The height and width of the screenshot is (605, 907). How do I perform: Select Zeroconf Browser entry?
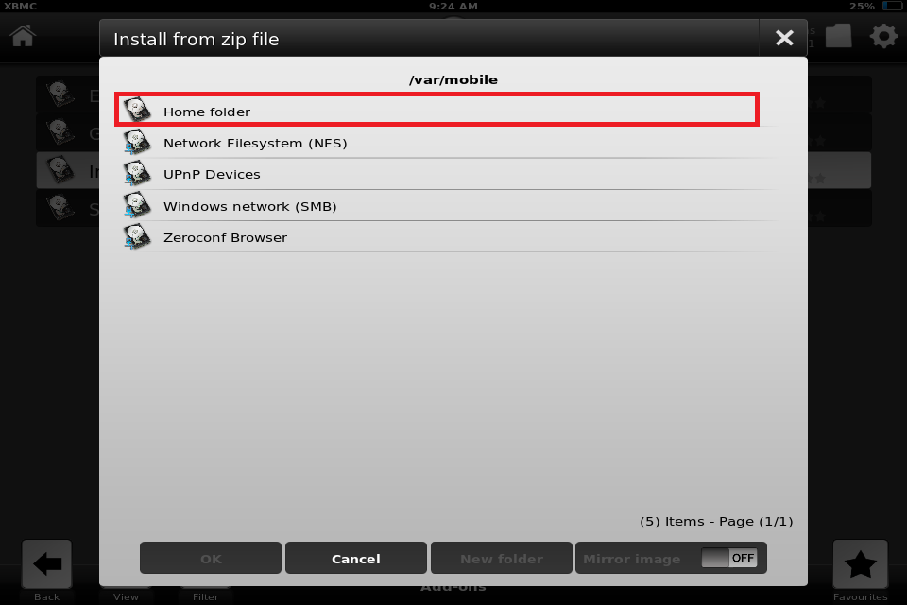435,237
